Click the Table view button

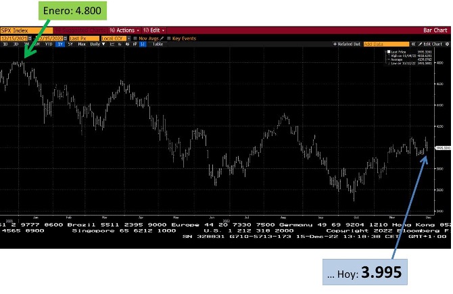(157, 44)
